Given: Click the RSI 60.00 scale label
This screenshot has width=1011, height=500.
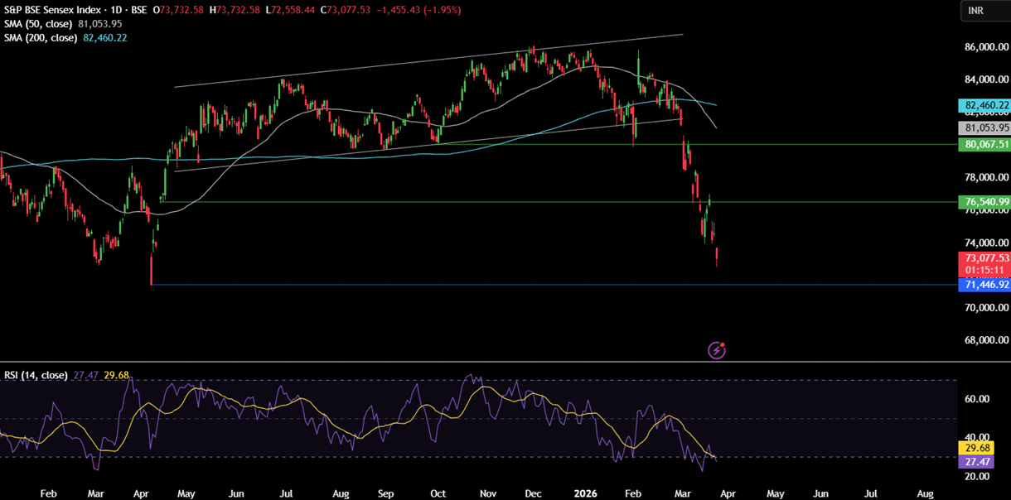Looking at the screenshot, I should pyautogui.click(x=977, y=399).
